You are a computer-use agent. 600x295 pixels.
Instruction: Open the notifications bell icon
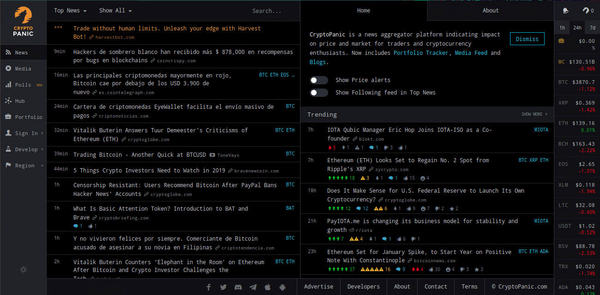tap(566, 11)
